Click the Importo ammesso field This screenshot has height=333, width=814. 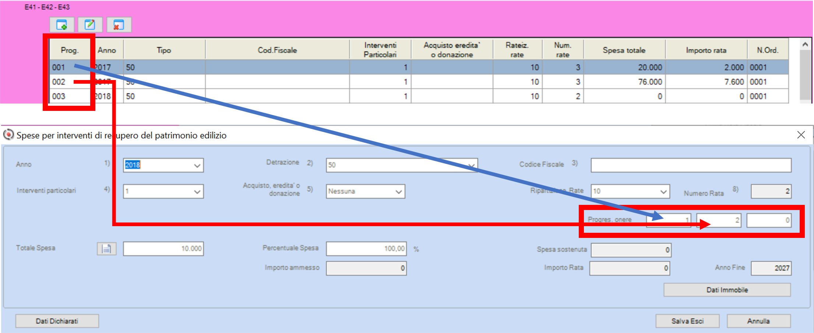(x=366, y=268)
